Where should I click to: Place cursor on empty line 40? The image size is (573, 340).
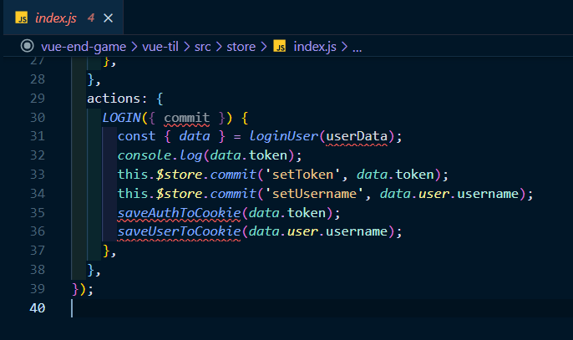(x=322, y=307)
